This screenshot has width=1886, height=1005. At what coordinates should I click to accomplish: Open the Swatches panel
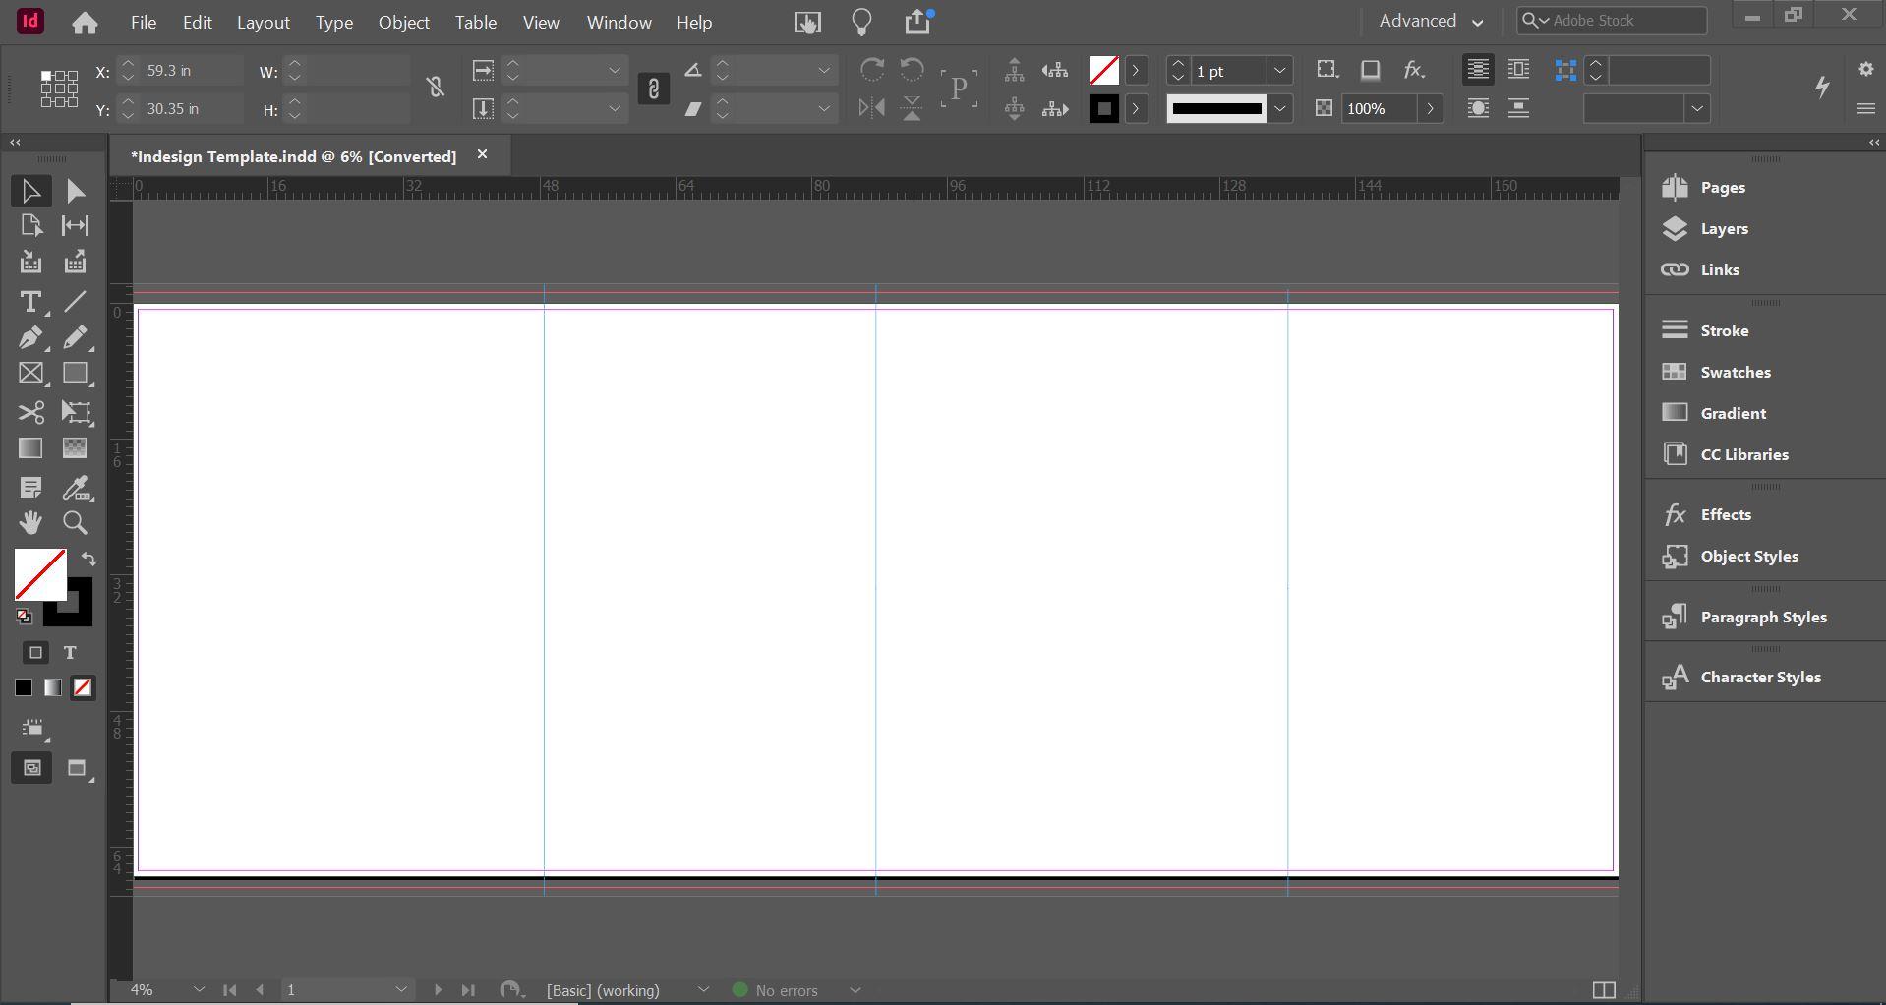(x=1735, y=372)
